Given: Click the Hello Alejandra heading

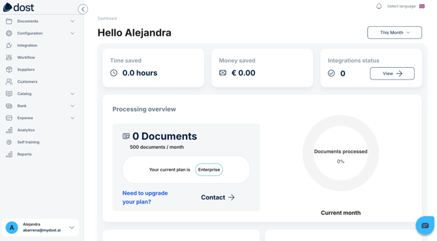Looking at the screenshot, I should [134, 33].
